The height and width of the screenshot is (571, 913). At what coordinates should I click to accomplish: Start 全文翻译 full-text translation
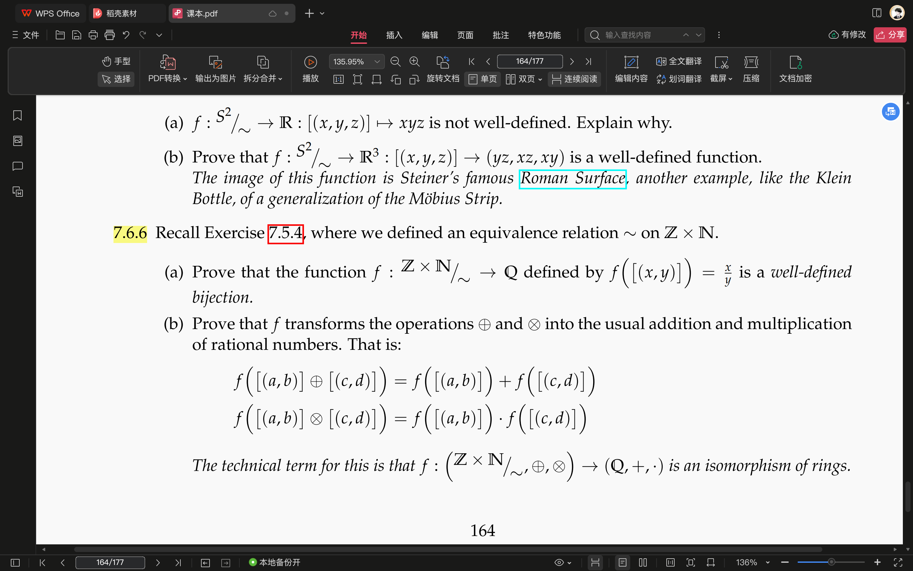(678, 61)
